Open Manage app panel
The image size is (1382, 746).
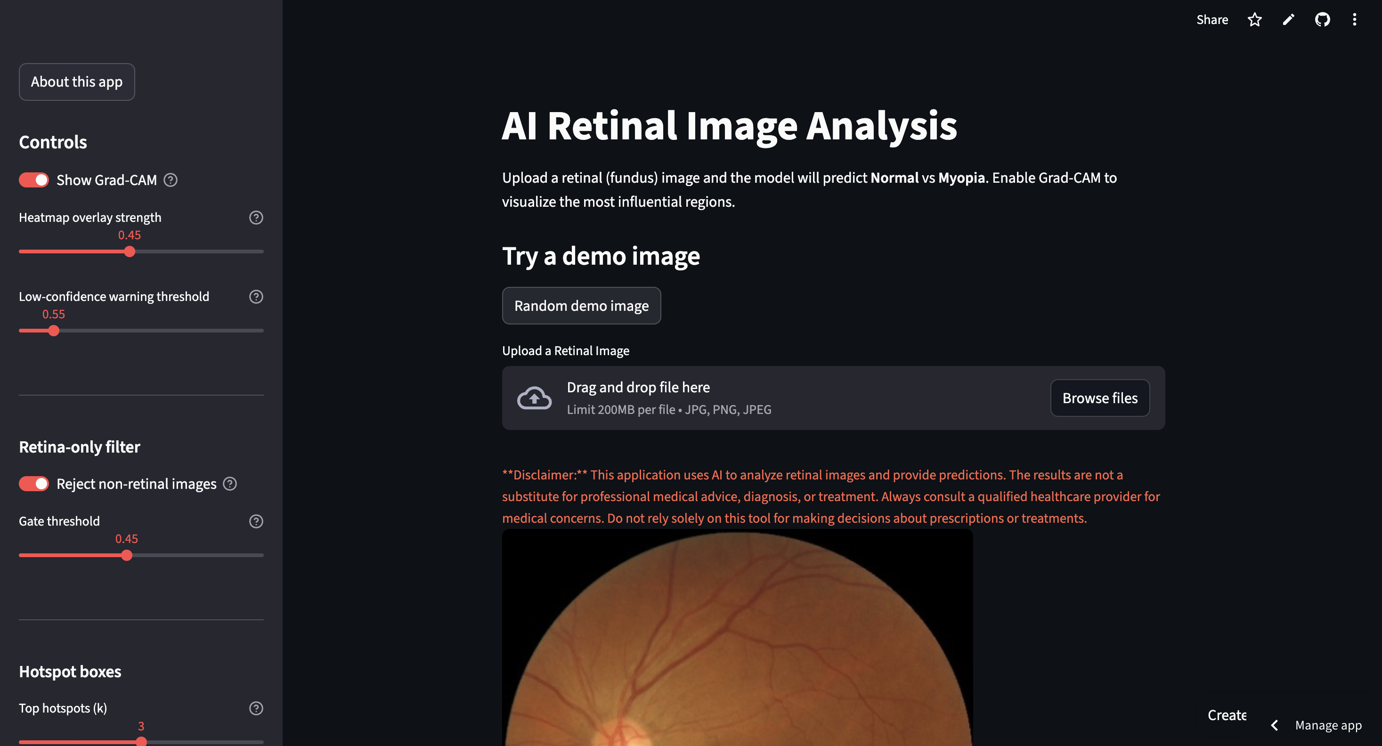[1328, 725]
